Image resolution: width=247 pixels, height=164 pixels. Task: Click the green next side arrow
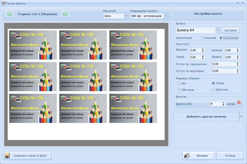[65, 14]
